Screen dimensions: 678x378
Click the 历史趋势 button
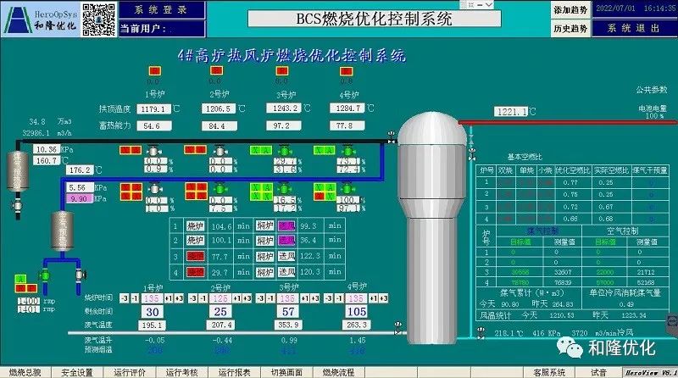point(570,29)
